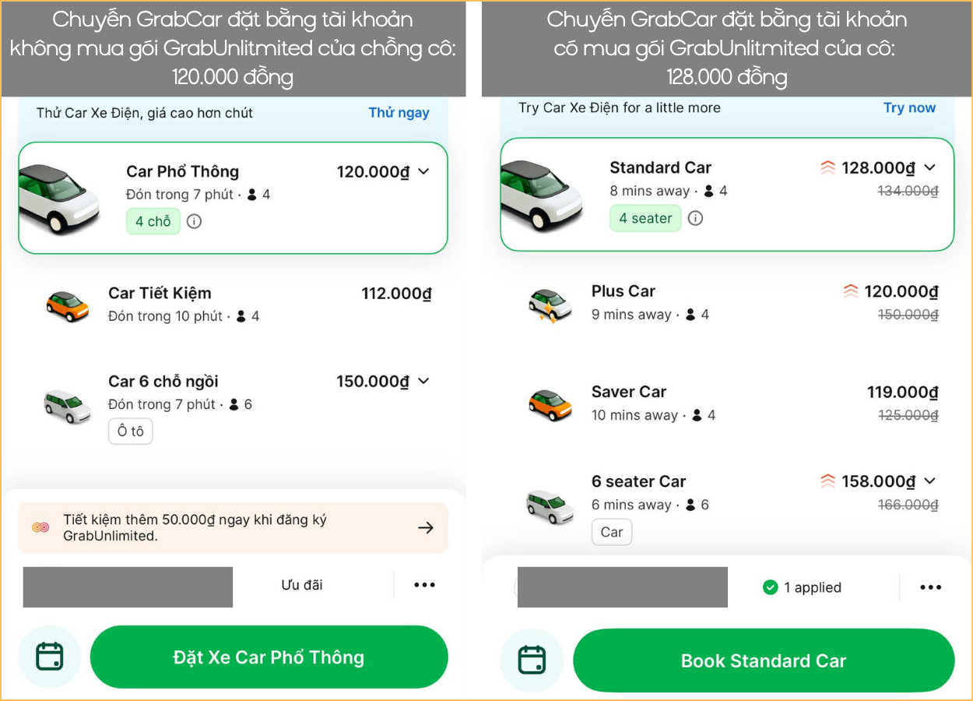This screenshot has width=973, height=701.
Task: Expand Car 6 chỗ ngồi 150.000đ chevron
Action: pos(423,381)
